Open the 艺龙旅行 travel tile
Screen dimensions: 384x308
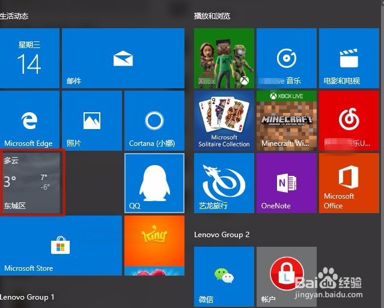[x=224, y=183]
